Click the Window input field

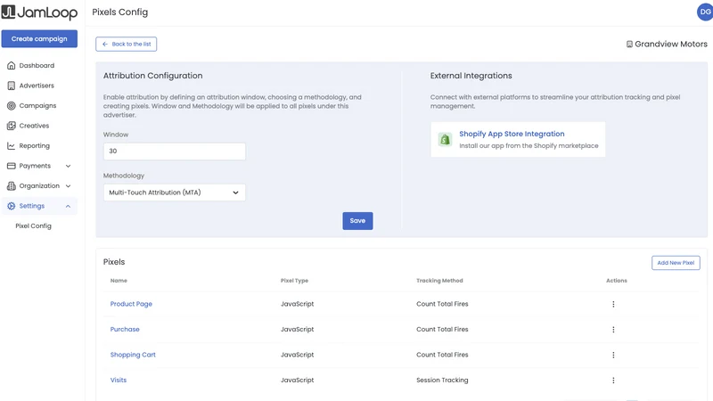click(174, 151)
